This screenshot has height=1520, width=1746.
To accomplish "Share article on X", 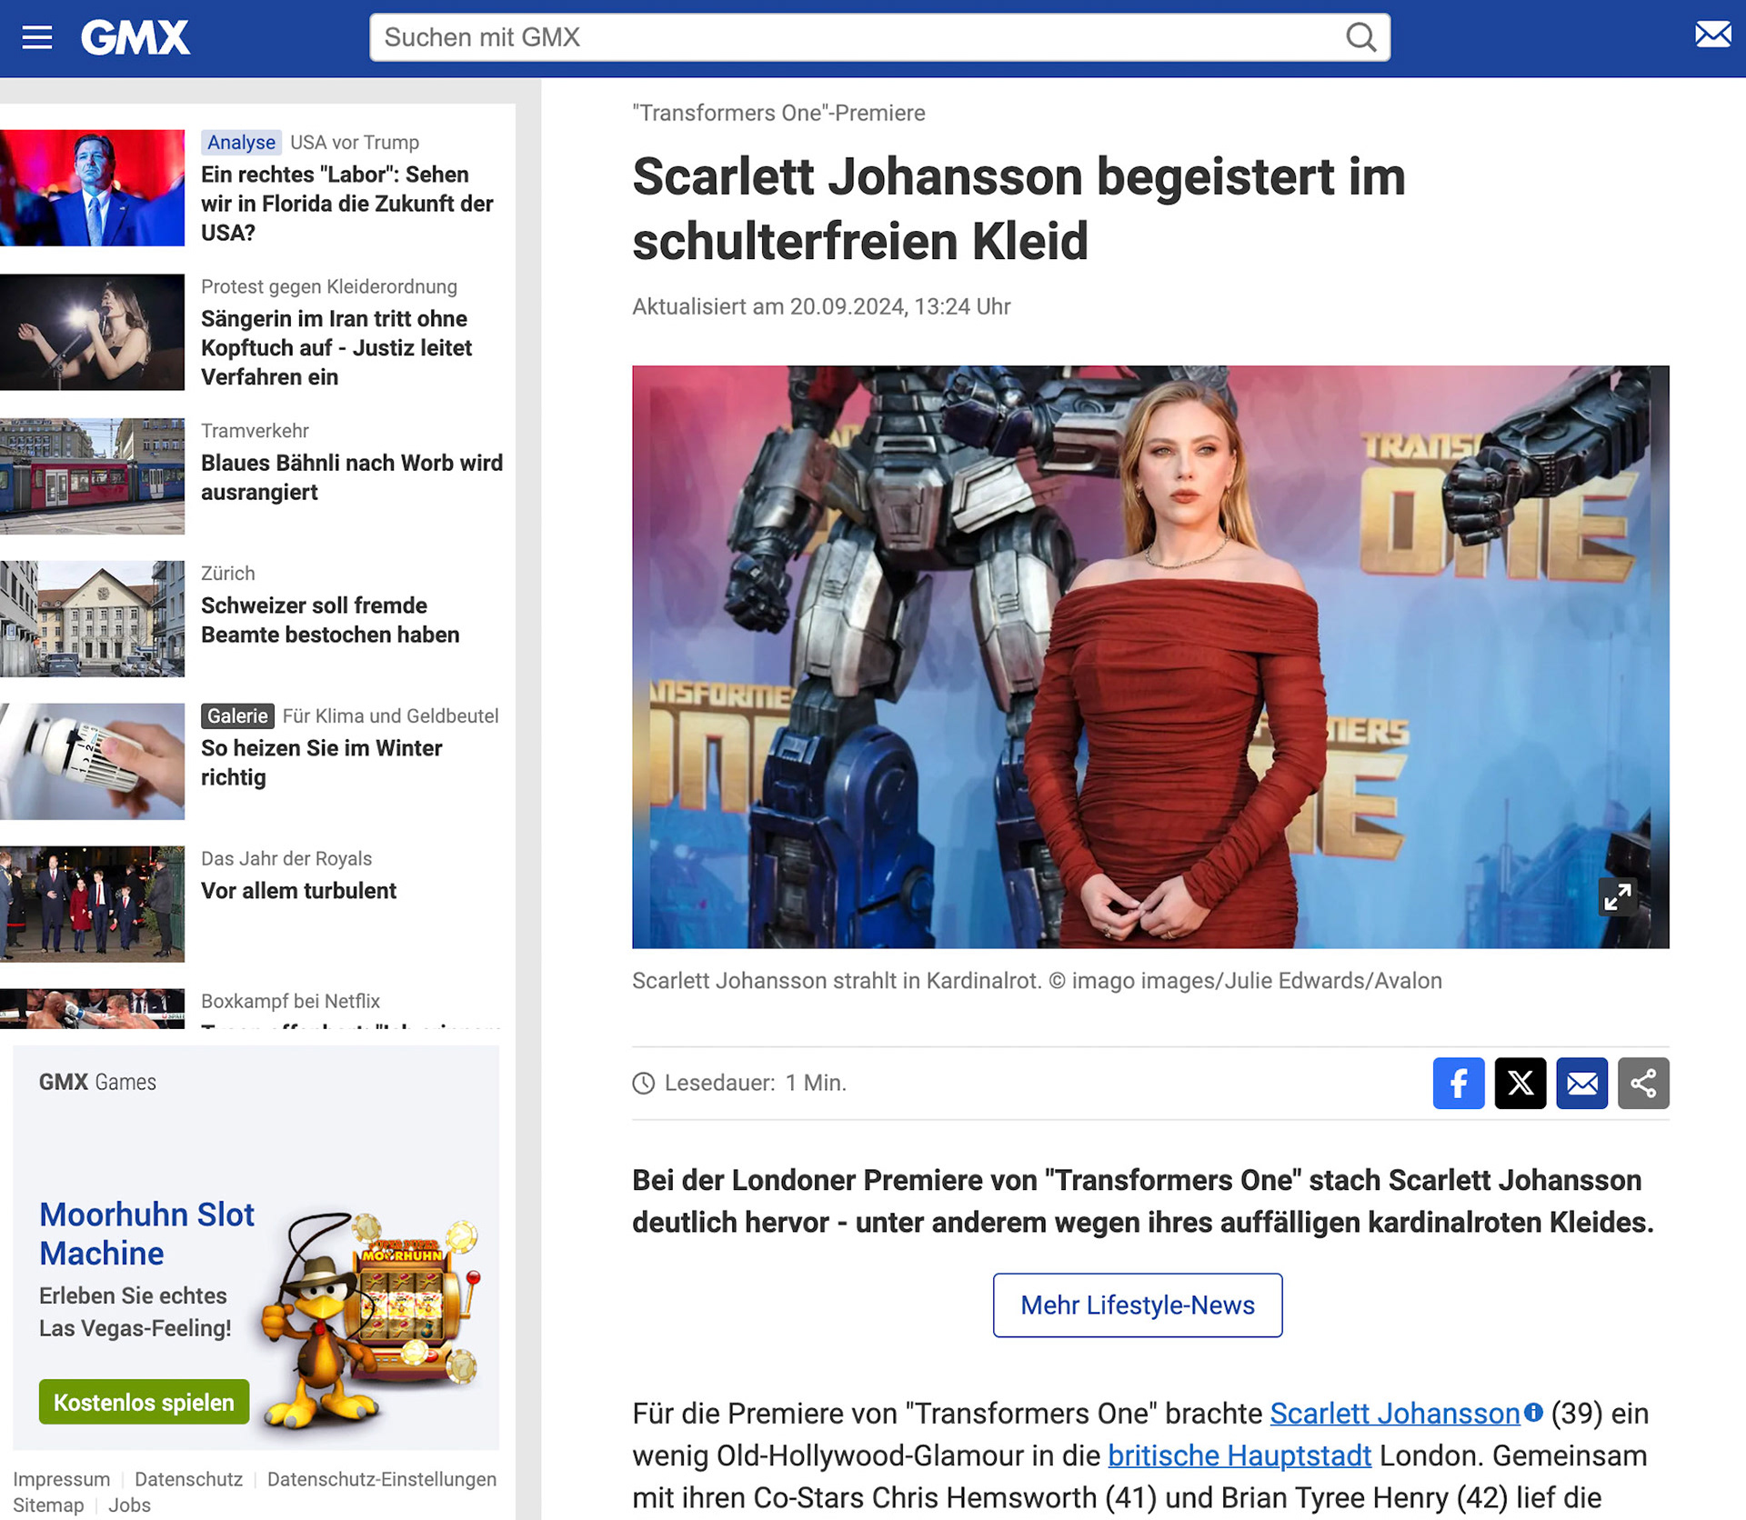I will [x=1520, y=1083].
